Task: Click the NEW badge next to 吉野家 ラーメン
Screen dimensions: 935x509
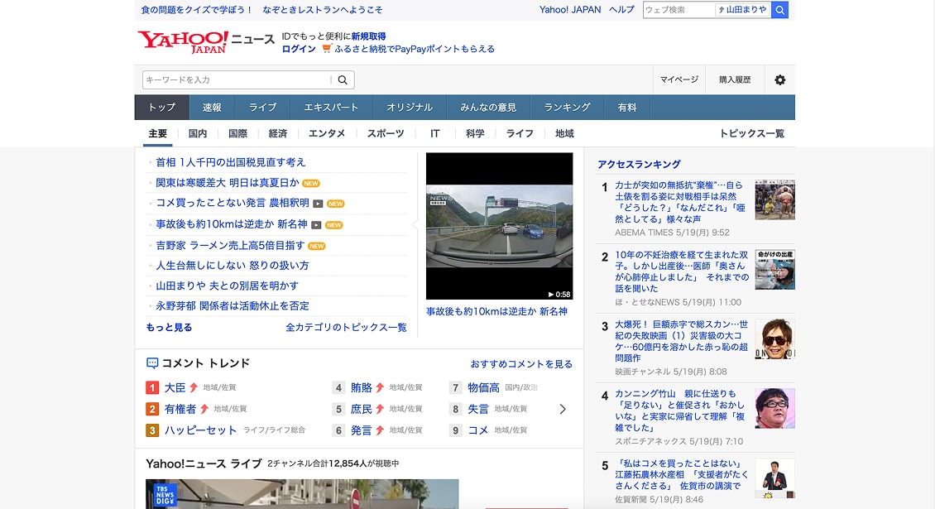Action: click(317, 246)
